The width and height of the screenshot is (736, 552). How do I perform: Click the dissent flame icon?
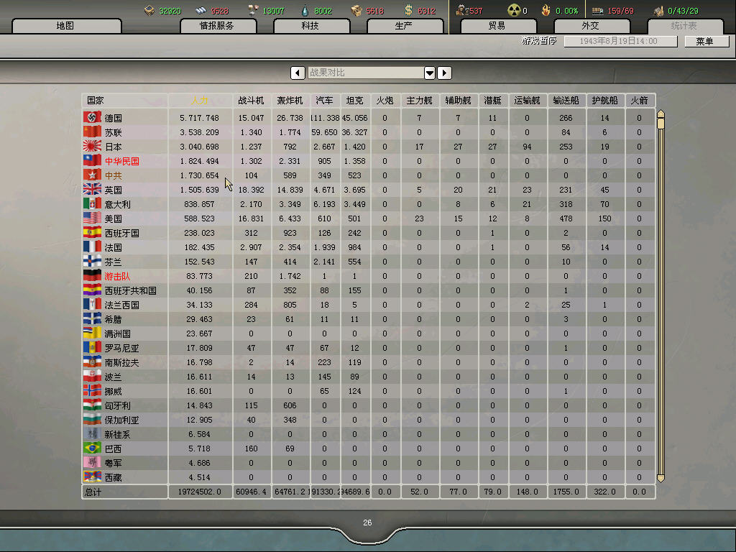click(546, 10)
